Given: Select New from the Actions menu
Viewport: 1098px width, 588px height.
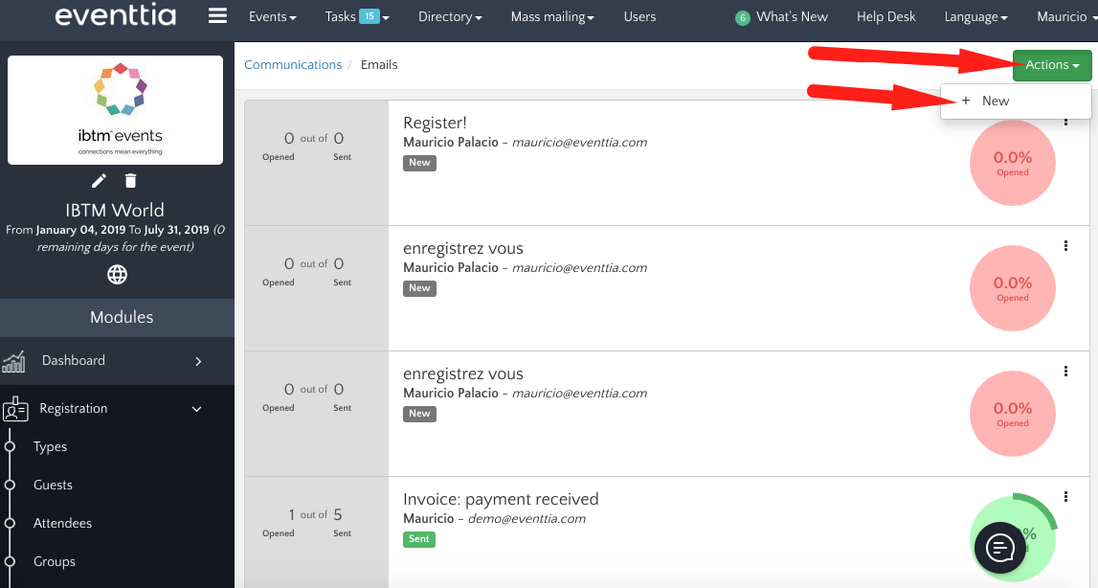Looking at the screenshot, I should (995, 101).
